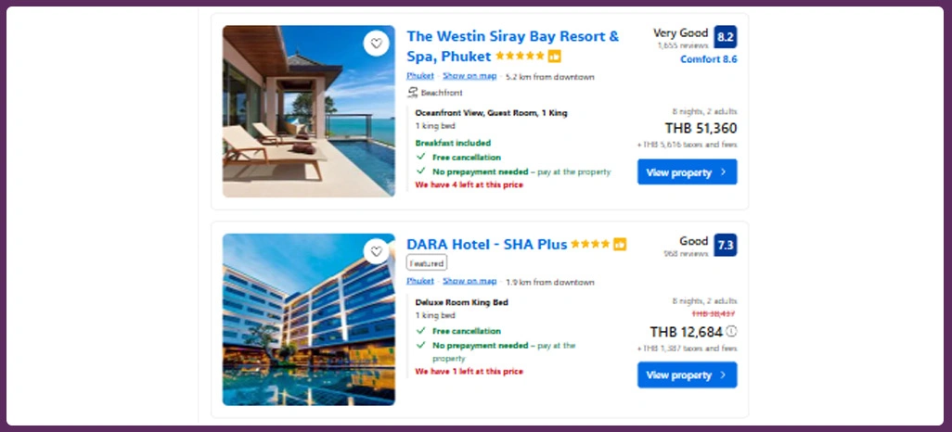View property for DARA Hotel
Image resolution: width=952 pixels, height=432 pixels.
[x=687, y=375]
